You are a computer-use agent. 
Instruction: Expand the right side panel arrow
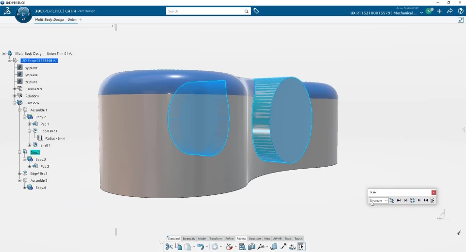pos(464,130)
